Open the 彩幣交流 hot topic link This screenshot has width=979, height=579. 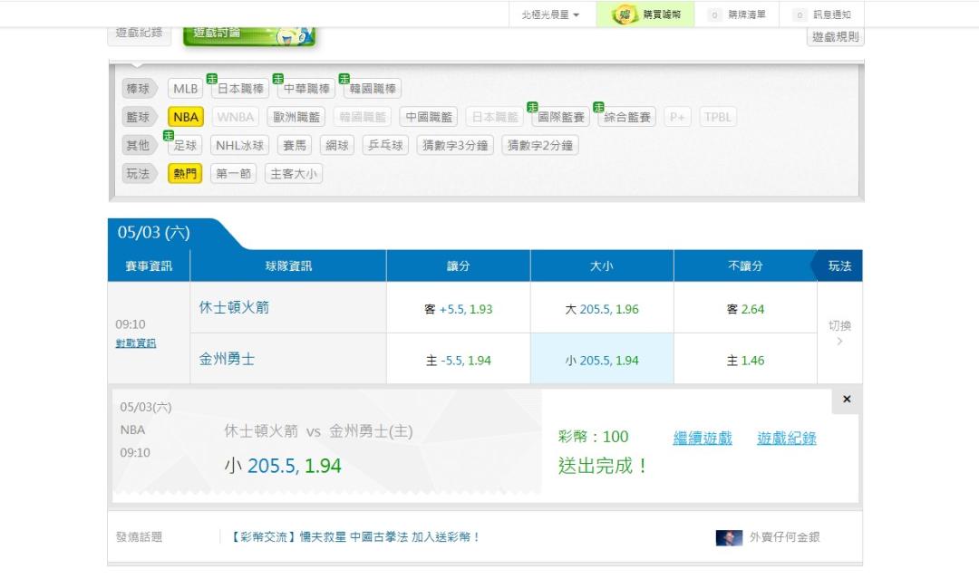point(354,536)
